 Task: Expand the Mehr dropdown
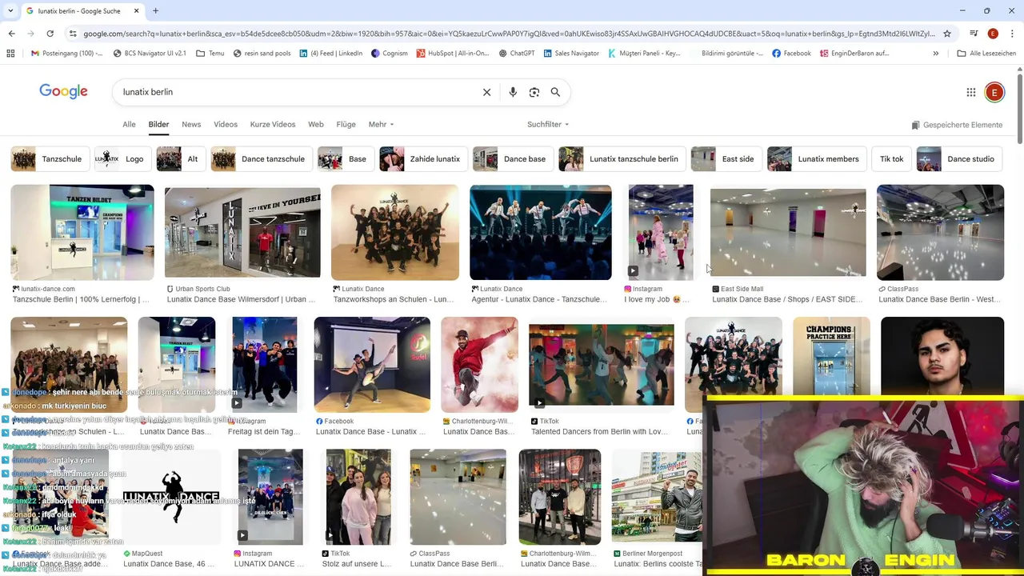point(381,124)
